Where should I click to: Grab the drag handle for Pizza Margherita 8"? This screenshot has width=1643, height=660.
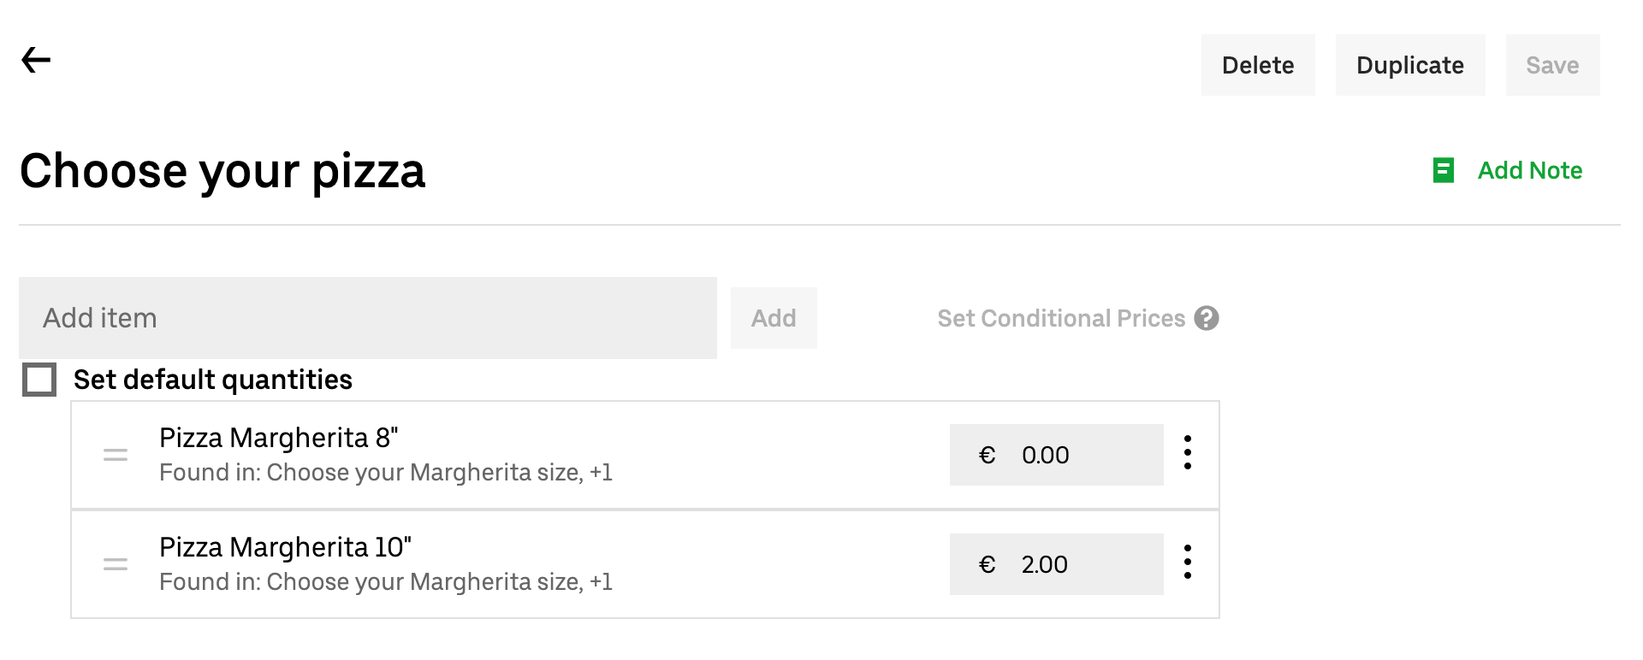[116, 455]
